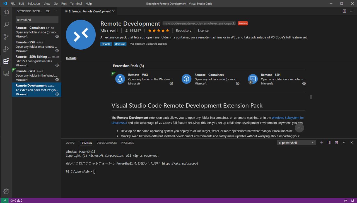Viewport: 357px width, 203px height.
Task: Open the Windows Subsystem for Linux link
Action: click(288, 118)
